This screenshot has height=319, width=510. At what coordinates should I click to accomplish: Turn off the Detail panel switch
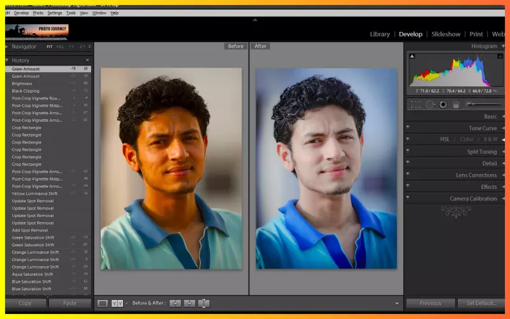click(x=408, y=163)
